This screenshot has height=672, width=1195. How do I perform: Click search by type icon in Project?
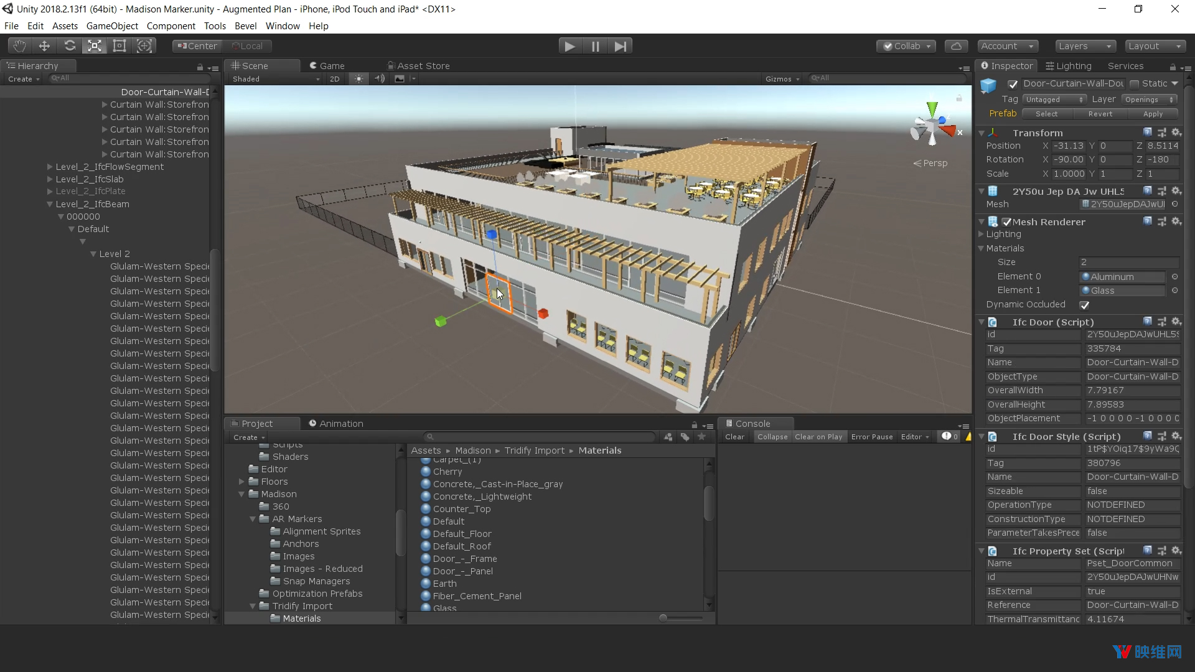pos(668,437)
